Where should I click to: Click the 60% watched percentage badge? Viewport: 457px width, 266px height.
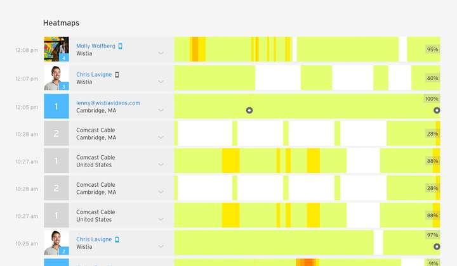[x=432, y=78]
